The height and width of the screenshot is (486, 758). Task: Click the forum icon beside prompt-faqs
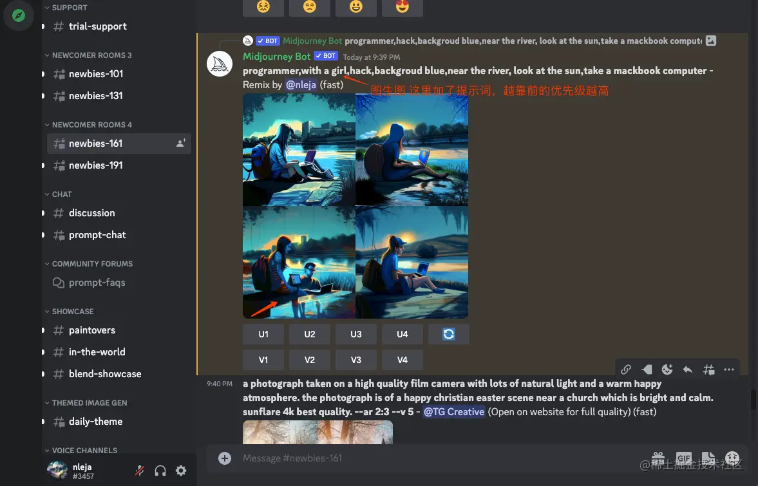point(59,283)
